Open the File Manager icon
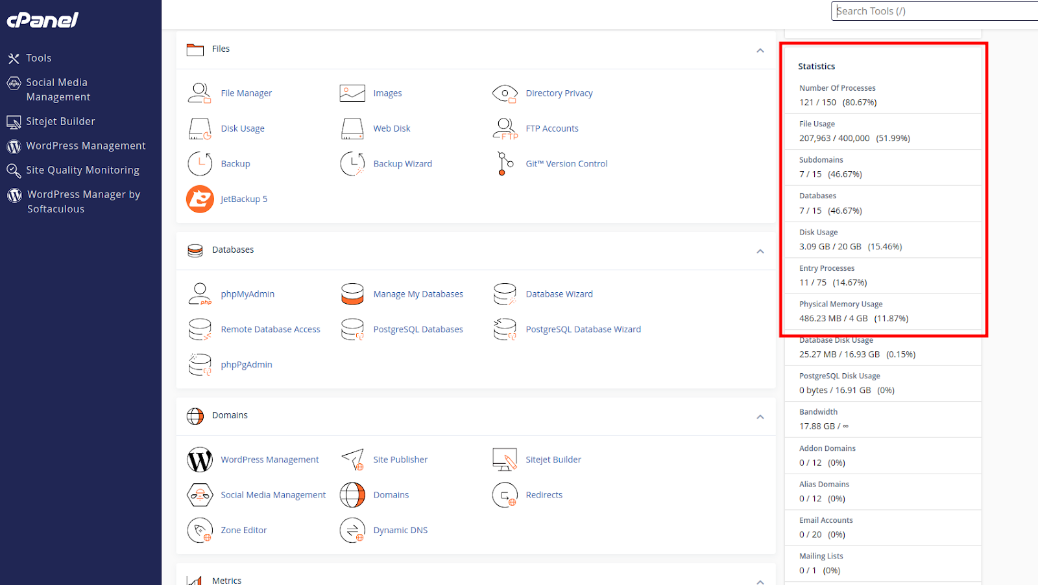This screenshot has width=1038, height=585. pos(199,93)
